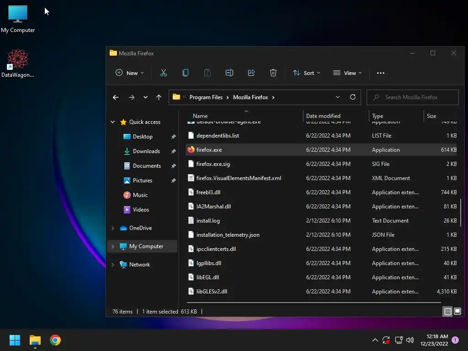
Task: Sort by the Name column header
Action: (x=200, y=116)
